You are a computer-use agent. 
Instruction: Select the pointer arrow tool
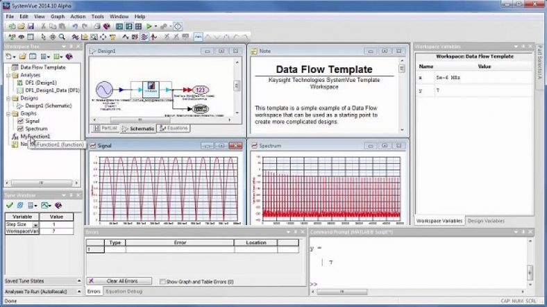[43, 37]
